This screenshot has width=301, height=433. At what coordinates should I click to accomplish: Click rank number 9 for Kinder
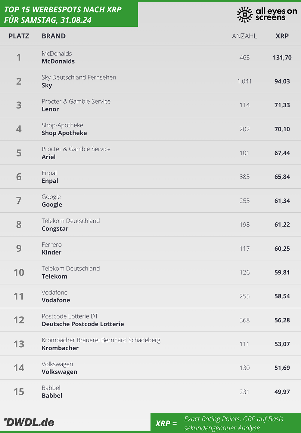pos(19,248)
